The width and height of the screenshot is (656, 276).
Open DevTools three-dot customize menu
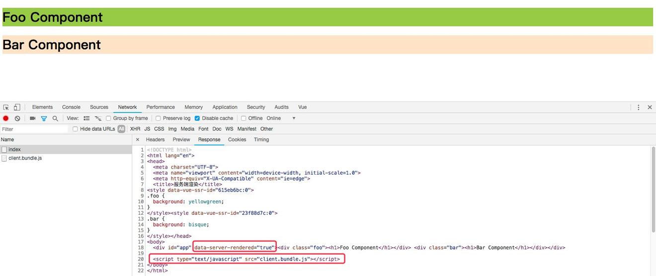click(638, 107)
